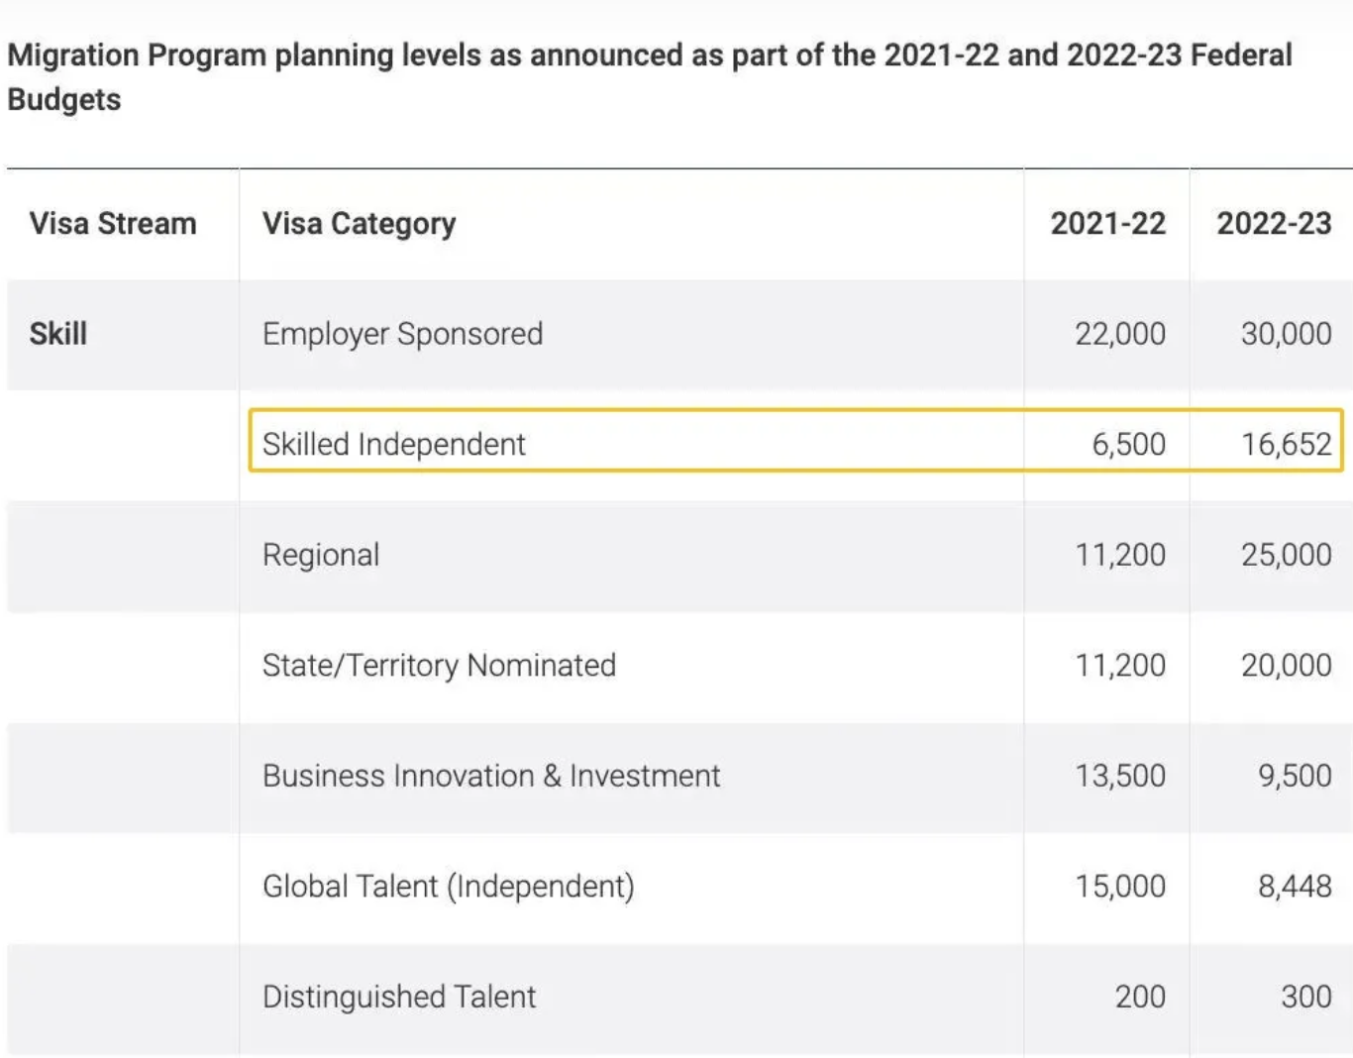Select the 30,000 Employer Sponsored value
The image size is (1353, 1058).
pos(1286,334)
